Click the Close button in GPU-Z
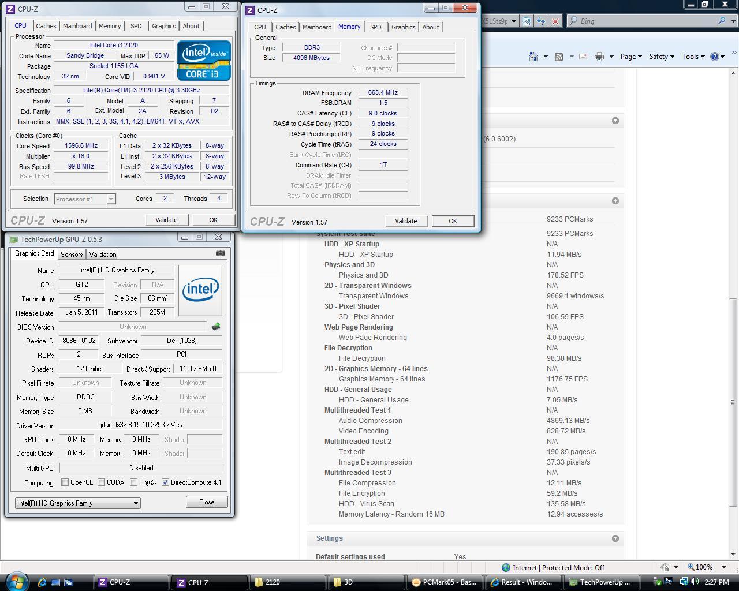The image size is (739, 591). coord(207,502)
